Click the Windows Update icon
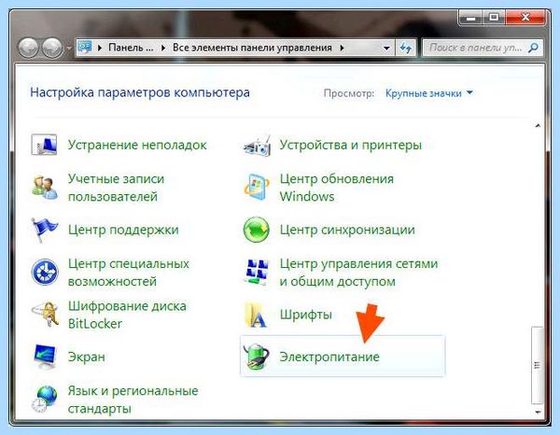The image size is (560, 435). (257, 187)
